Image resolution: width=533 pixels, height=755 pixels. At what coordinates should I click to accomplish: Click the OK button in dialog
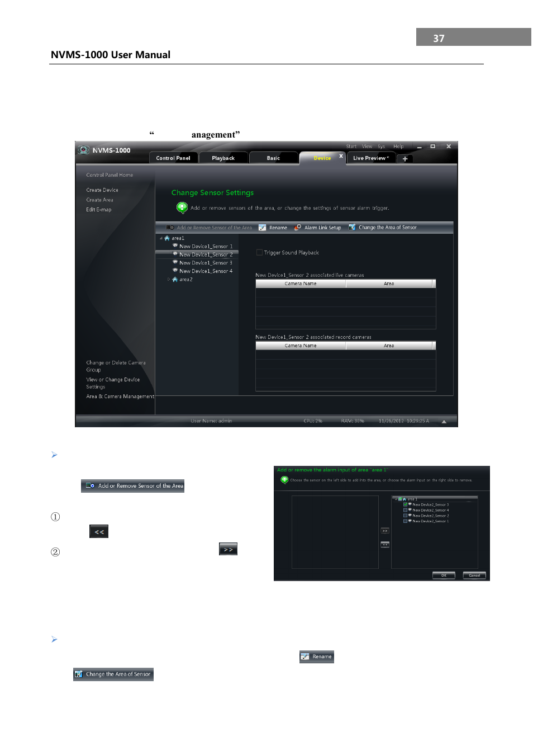(444, 575)
